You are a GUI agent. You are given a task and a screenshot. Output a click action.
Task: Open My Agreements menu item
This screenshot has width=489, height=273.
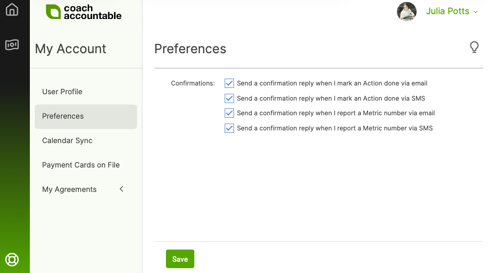point(70,189)
